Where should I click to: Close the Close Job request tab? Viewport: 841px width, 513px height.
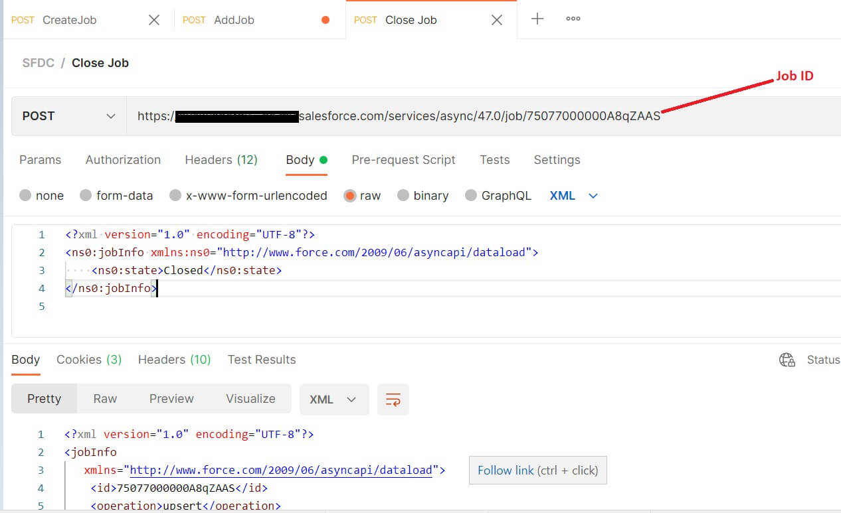point(496,20)
